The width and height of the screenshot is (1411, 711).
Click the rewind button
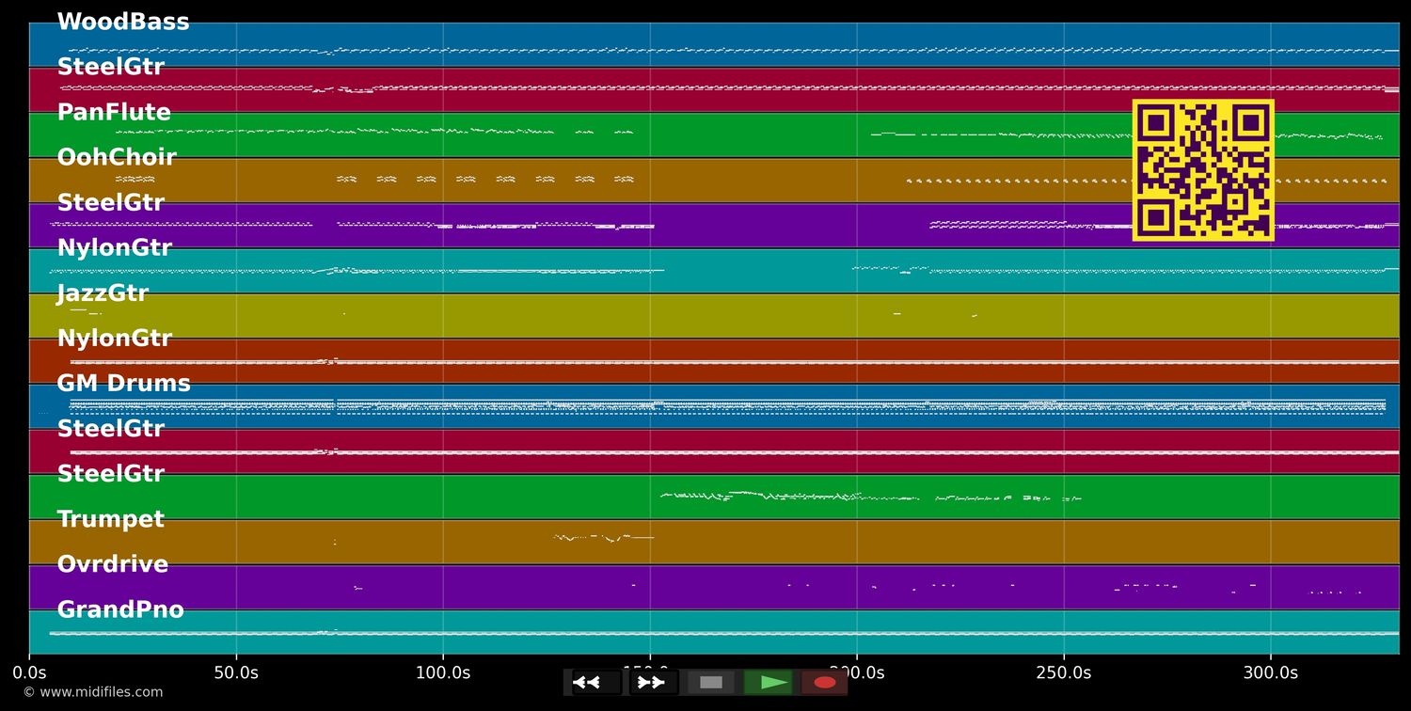point(596,682)
